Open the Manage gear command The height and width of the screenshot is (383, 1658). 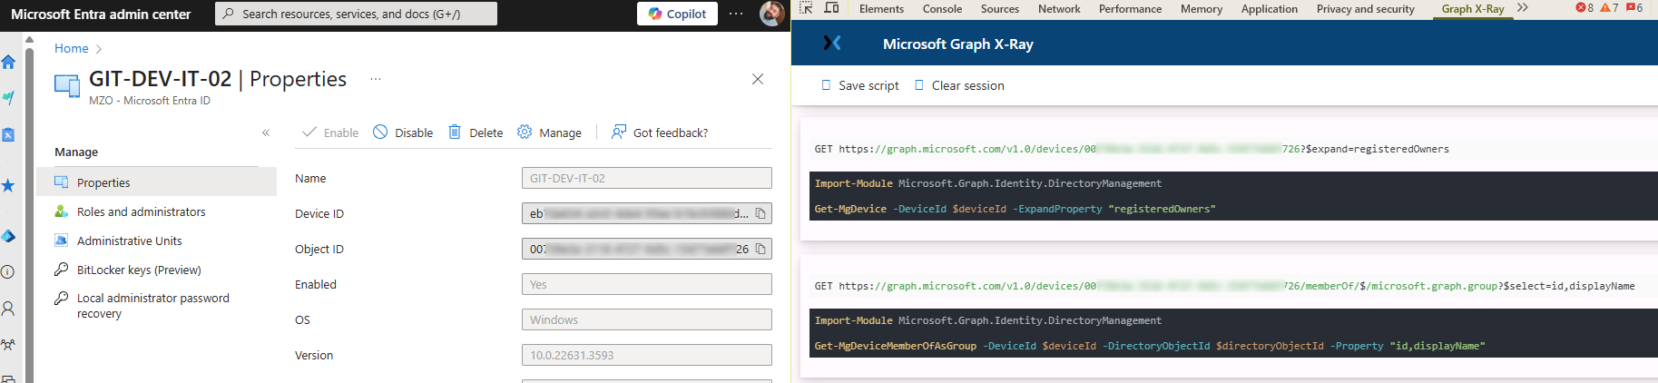(x=549, y=133)
